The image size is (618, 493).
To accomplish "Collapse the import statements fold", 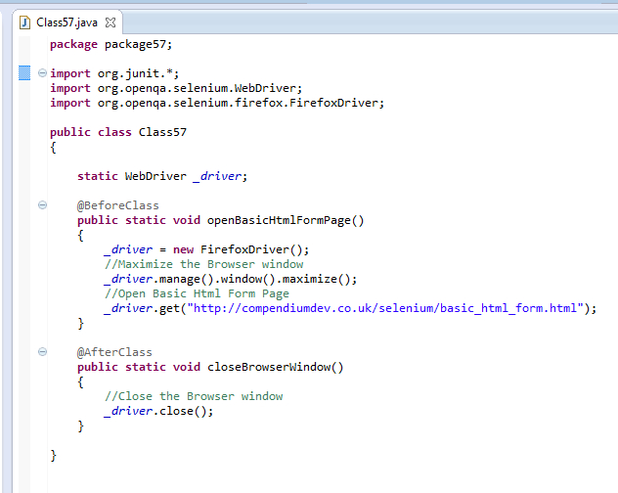I will tap(42, 73).
